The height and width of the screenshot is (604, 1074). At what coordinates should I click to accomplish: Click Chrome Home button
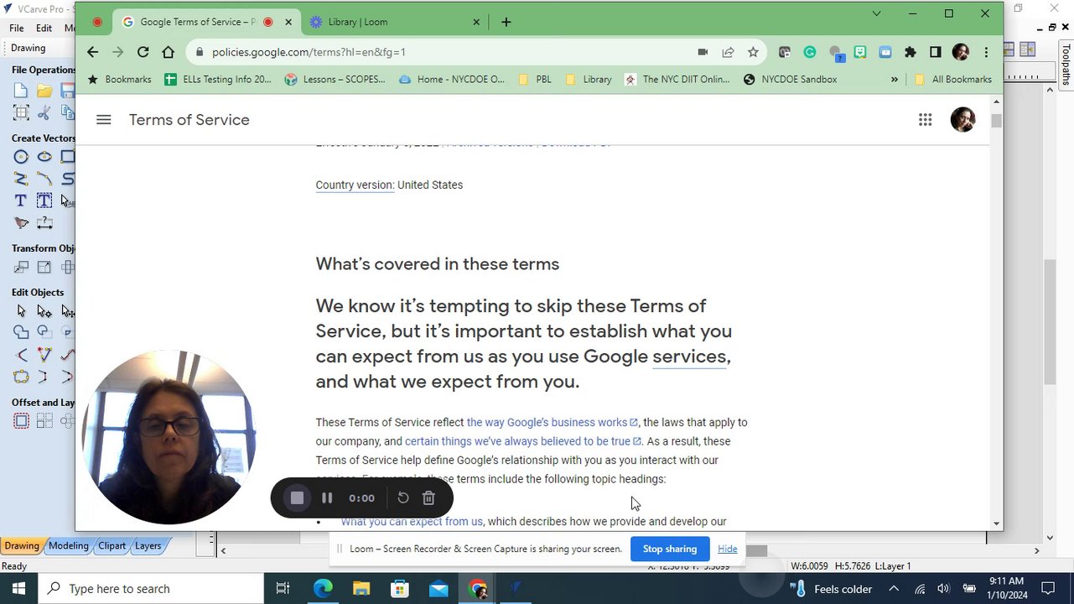[168, 52]
